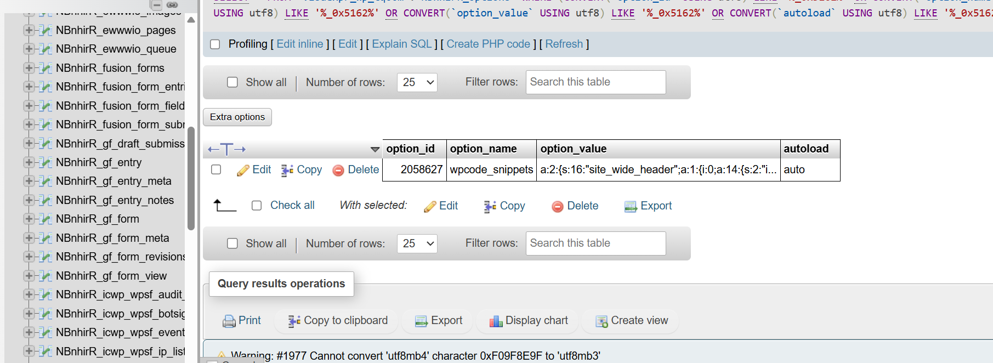The width and height of the screenshot is (993, 363).
Task: Toggle the upper Show all checkbox
Action: [232, 82]
